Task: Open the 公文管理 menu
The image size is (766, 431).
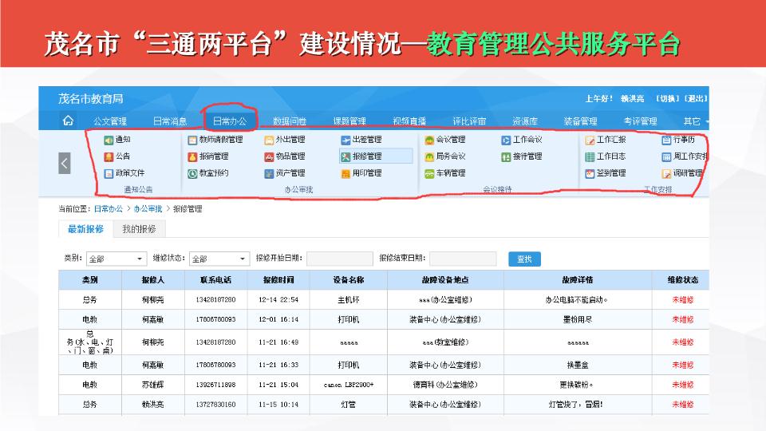Action: pyautogui.click(x=110, y=121)
